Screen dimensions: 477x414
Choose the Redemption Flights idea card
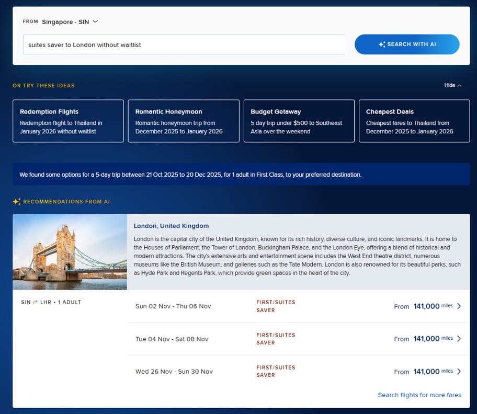(x=68, y=121)
